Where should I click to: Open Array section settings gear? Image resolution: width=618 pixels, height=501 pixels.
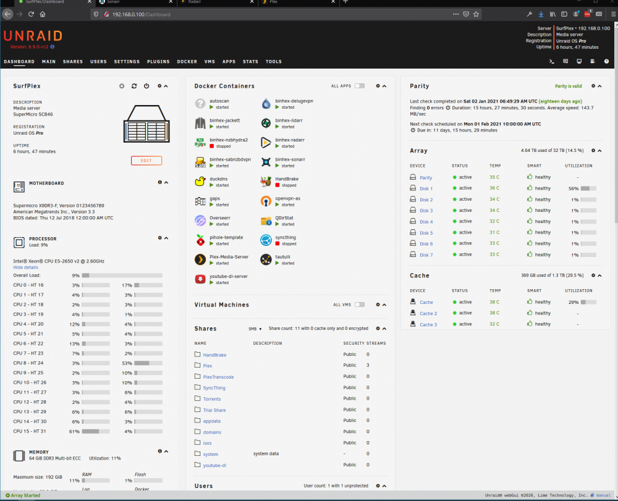593,151
